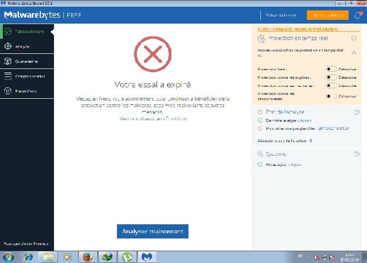Toggle Protection contre les exploits switch

tap(331, 77)
